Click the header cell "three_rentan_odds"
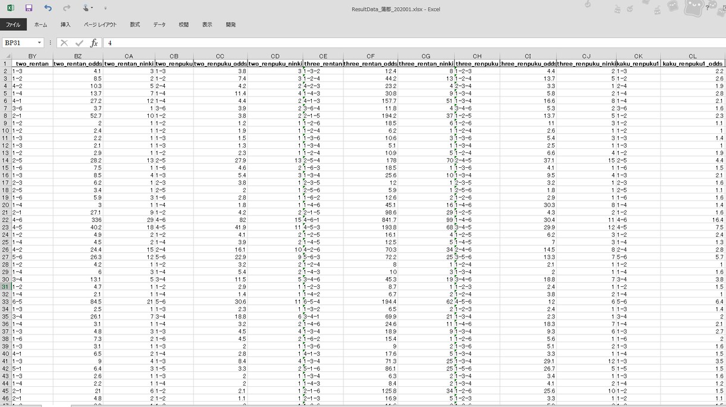This screenshot has width=726, height=407. 371,64
